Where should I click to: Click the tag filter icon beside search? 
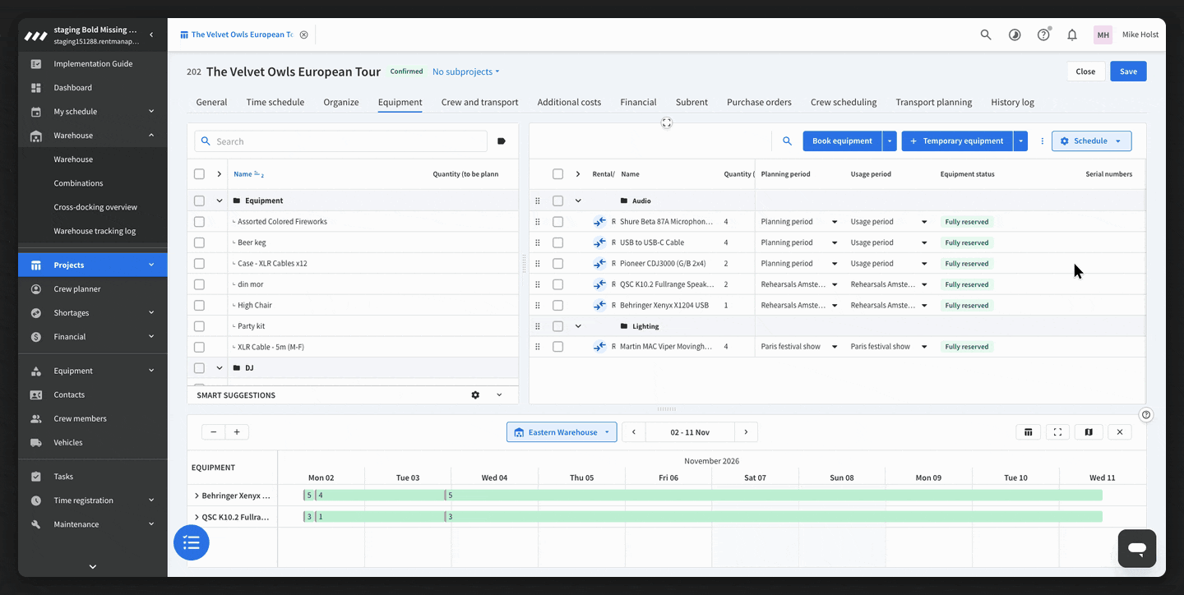502,141
